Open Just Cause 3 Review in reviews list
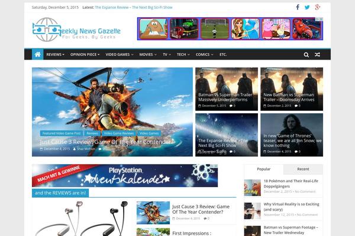The height and width of the screenshot is (236, 355). click(201, 209)
